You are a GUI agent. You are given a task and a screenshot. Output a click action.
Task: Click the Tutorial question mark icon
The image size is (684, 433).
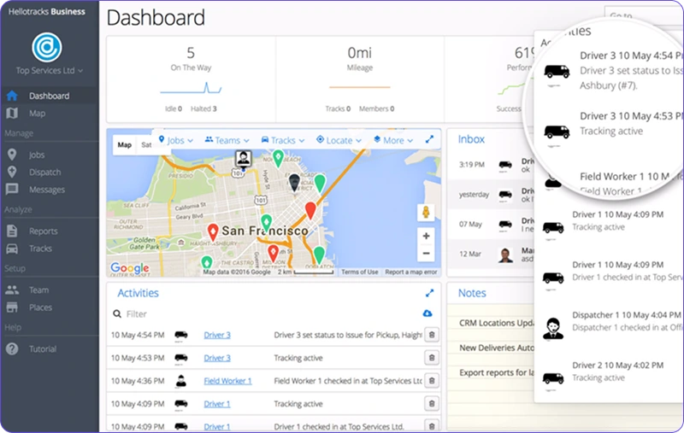pos(12,349)
